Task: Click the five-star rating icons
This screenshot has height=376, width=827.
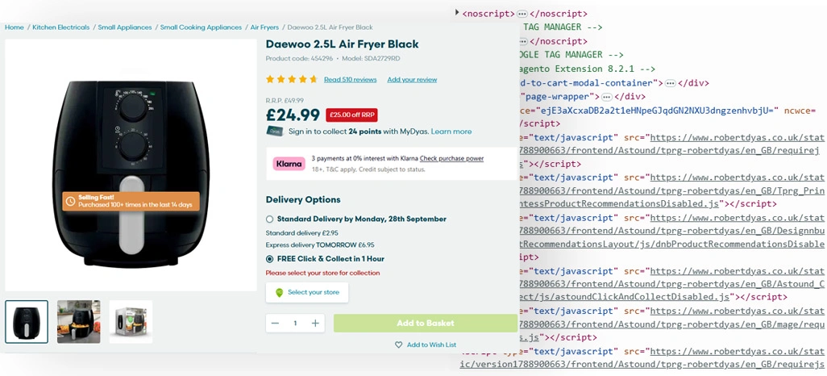Action: click(x=292, y=79)
